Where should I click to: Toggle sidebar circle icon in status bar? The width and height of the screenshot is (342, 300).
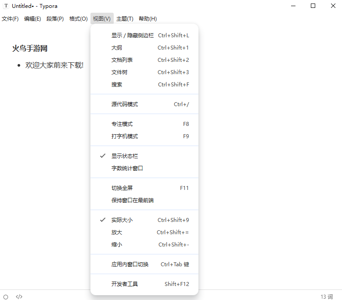(x=6, y=297)
